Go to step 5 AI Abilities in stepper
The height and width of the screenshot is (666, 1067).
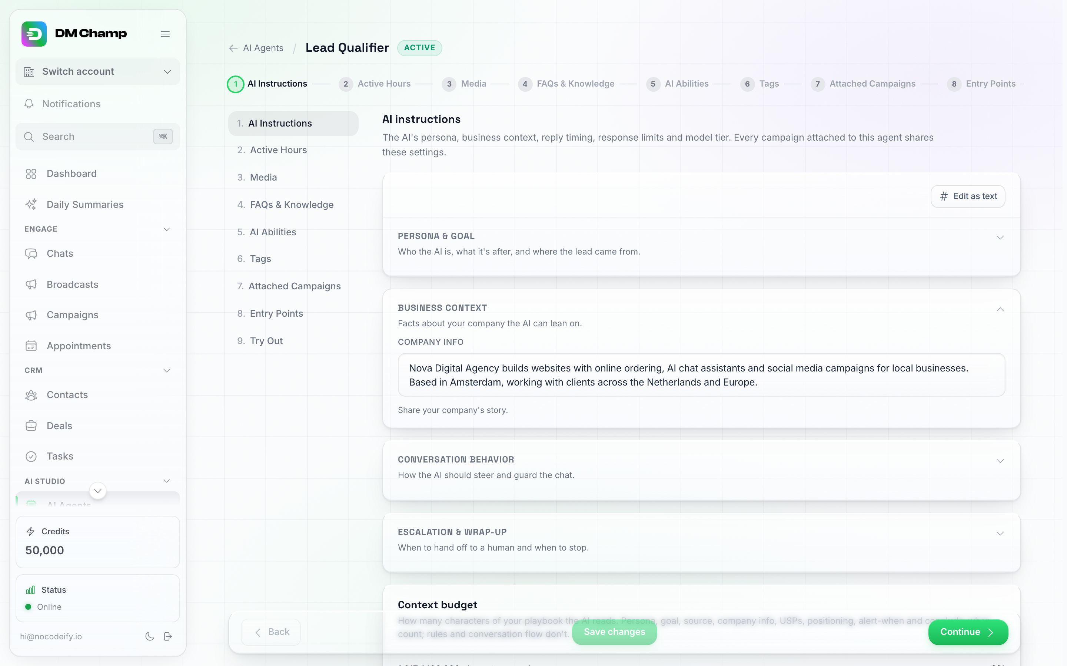pos(678,84)
